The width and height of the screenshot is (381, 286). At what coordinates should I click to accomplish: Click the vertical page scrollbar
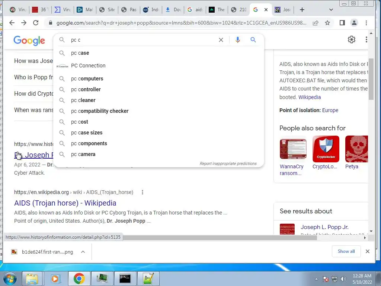point(371,79)
